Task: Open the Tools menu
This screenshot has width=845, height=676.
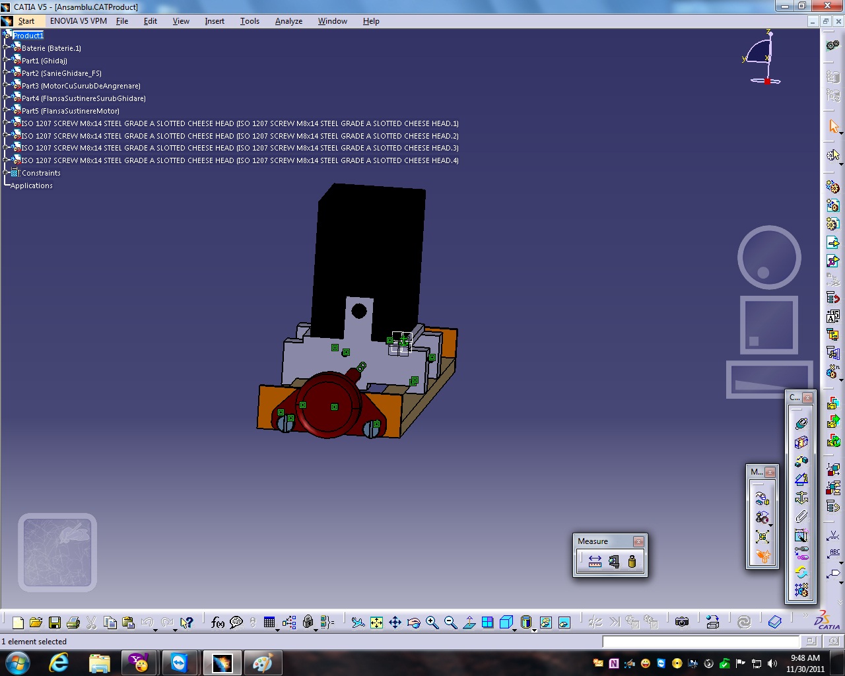Action: (x=250, y=21)
